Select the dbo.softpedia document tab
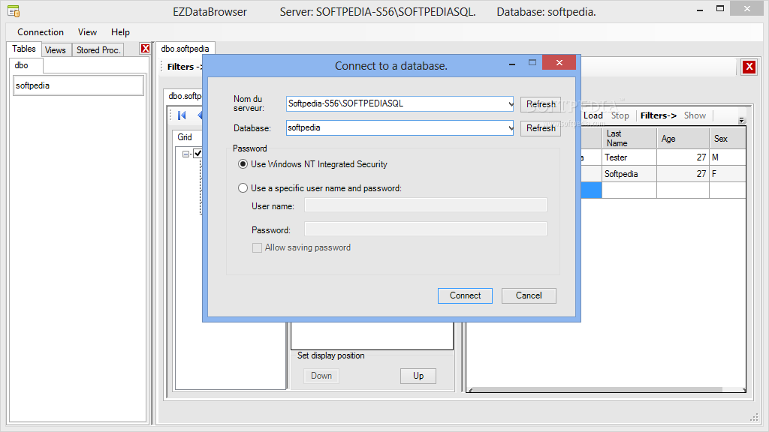Screen dimensions: 769x432 (x=185, y=49)
